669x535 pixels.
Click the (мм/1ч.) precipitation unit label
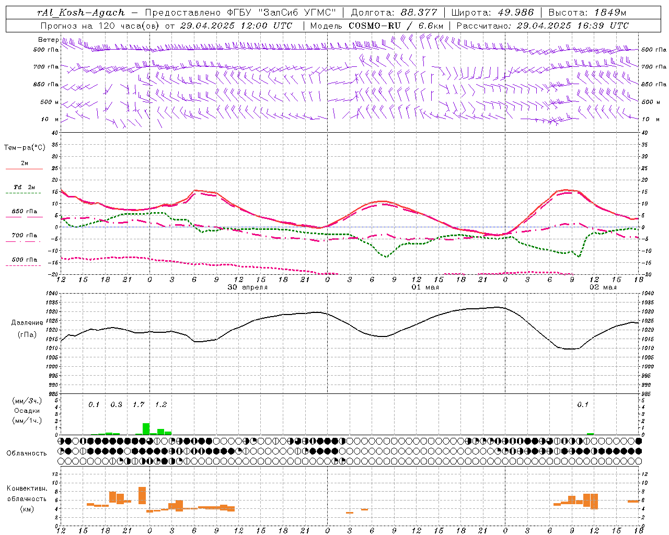pyautogui.click(x=27, y=421)
